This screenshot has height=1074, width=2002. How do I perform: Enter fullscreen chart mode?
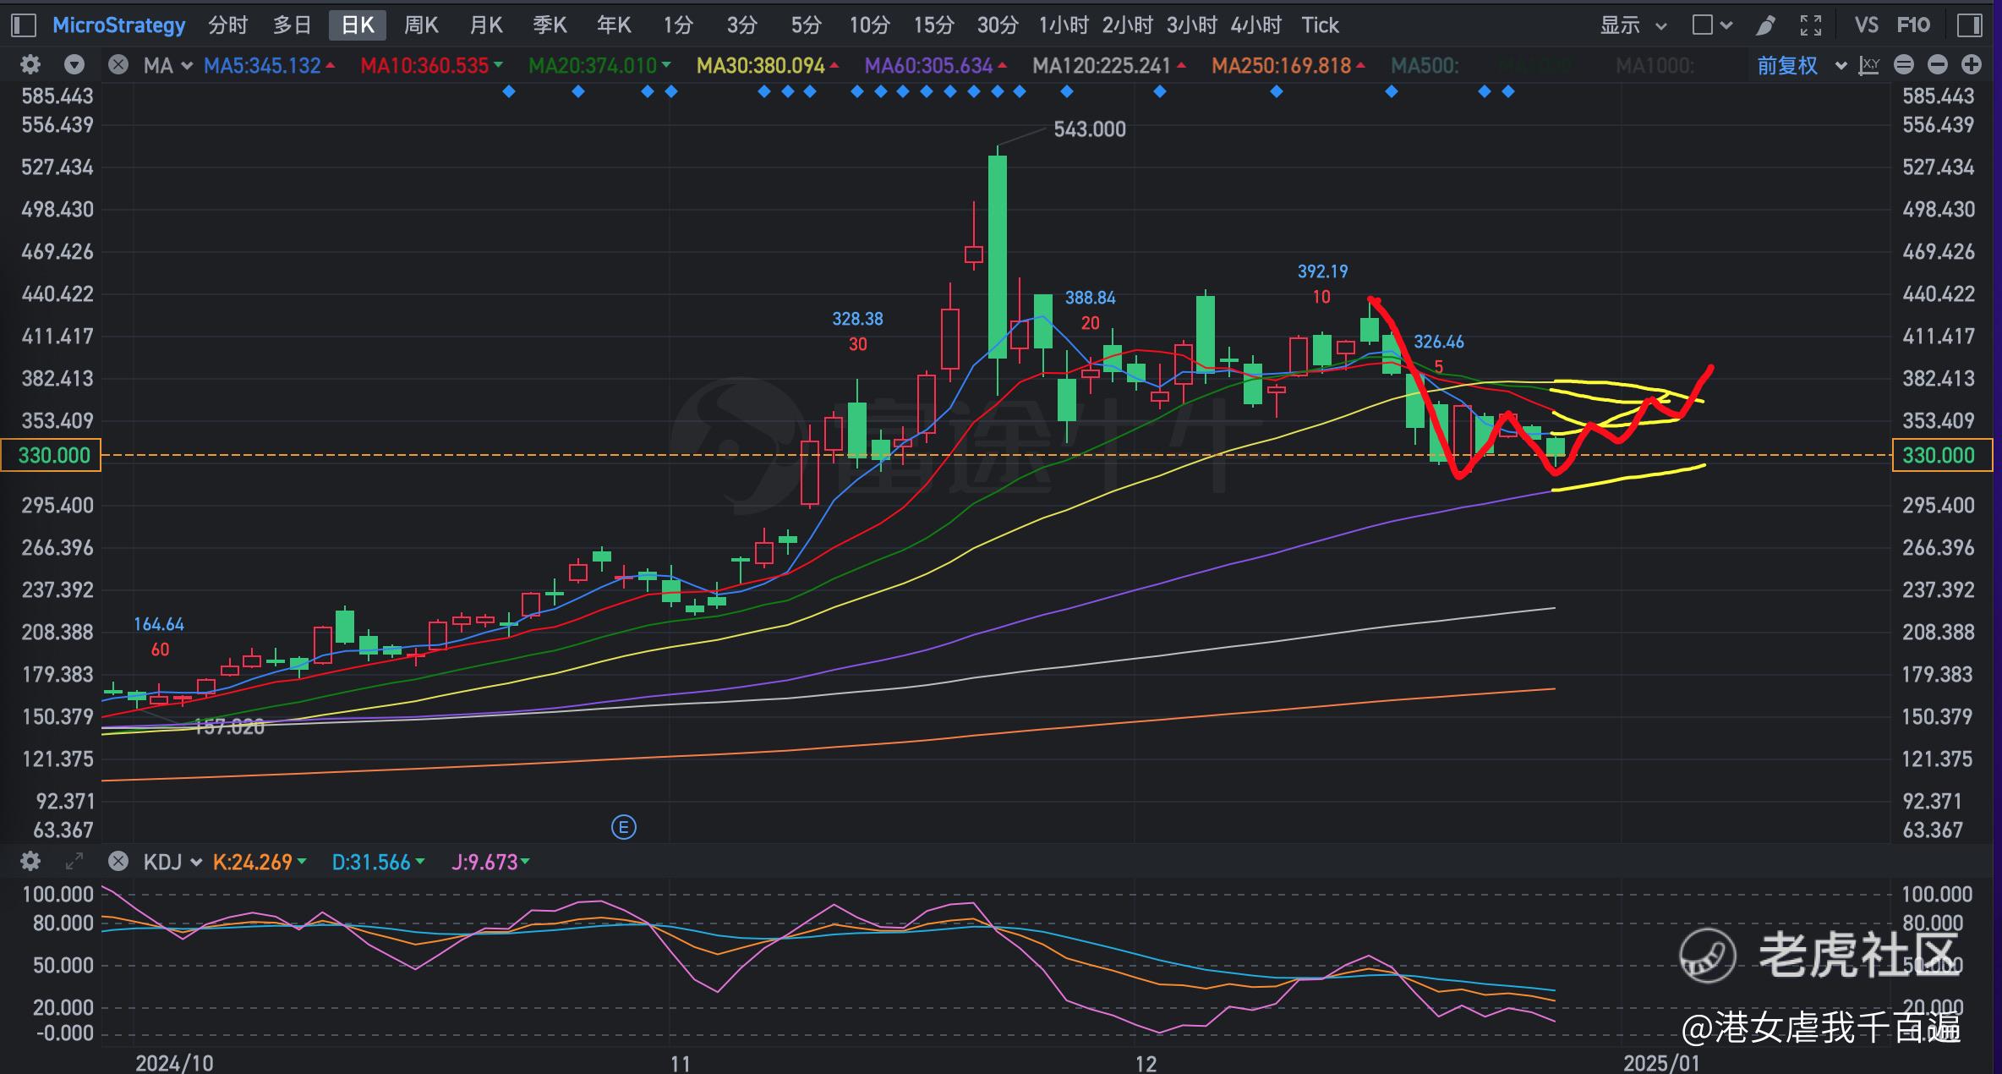(1810, 25)
